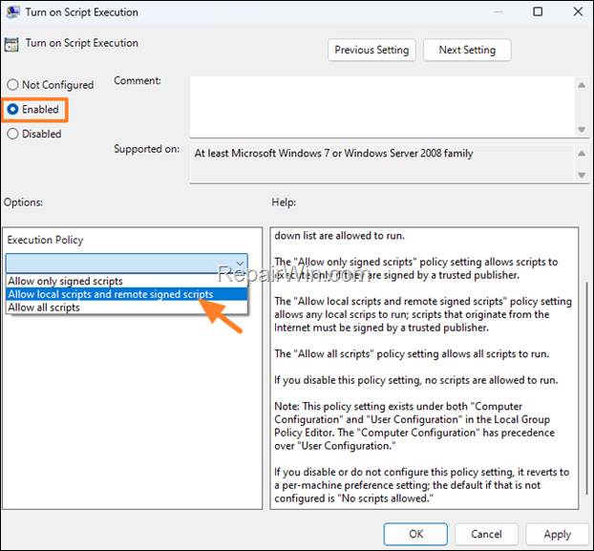Viewport: 594px width, 551px height.
Task: Click the policy setting icon beside heading
Action: point(11,44)
